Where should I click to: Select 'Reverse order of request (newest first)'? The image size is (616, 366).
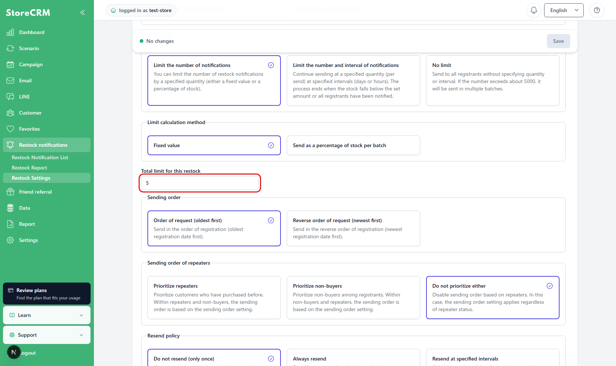coord(353,228)
